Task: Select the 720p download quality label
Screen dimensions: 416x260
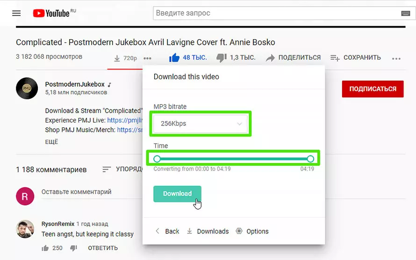Action: [130, 58]
